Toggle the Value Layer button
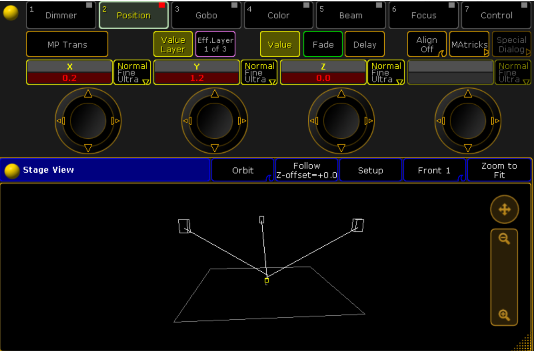 coord(173,44)
